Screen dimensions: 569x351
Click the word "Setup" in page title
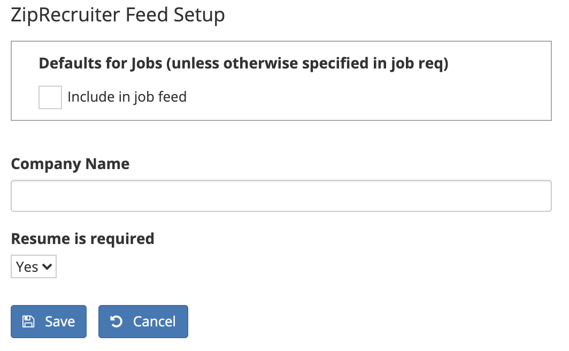tap(199, 15)
